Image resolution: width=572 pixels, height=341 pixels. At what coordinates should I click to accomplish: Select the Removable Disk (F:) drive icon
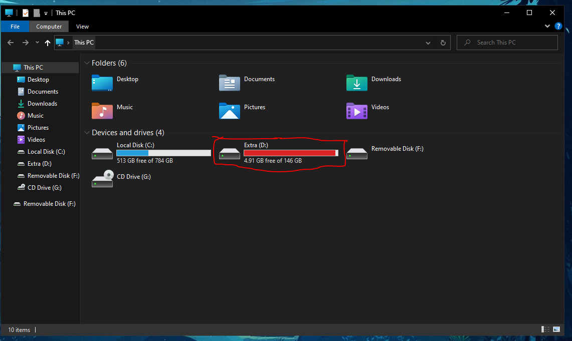[357, 154]
